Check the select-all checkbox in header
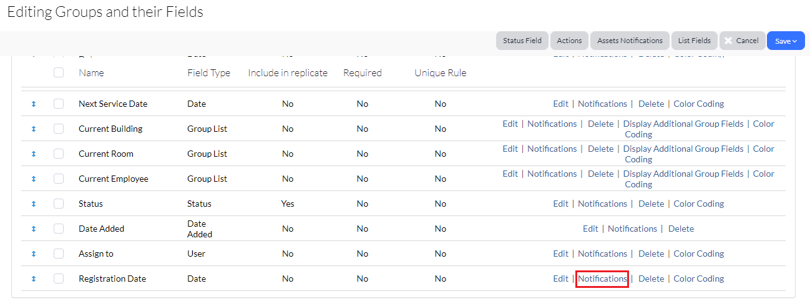The width and height of the screenshot is (810, 306). tap(59, 72)
